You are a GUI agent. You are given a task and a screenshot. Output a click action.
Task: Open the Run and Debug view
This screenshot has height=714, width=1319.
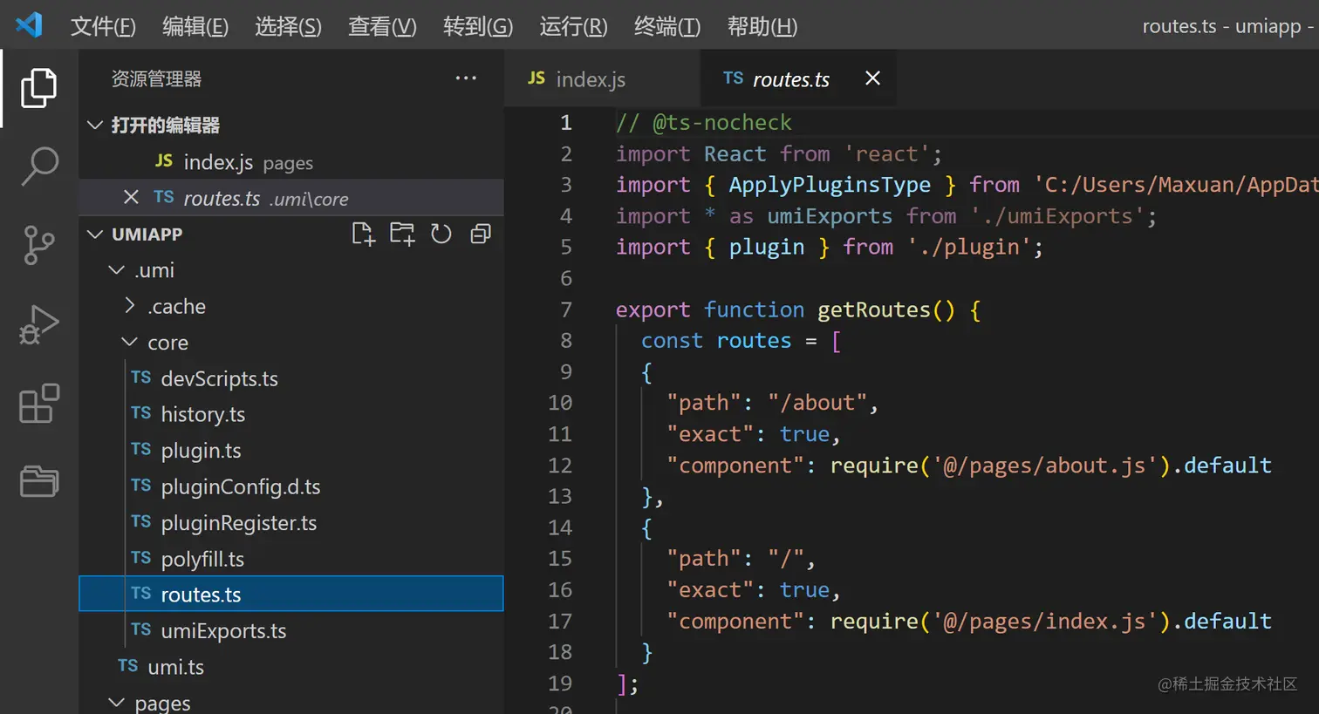[38, 324]
